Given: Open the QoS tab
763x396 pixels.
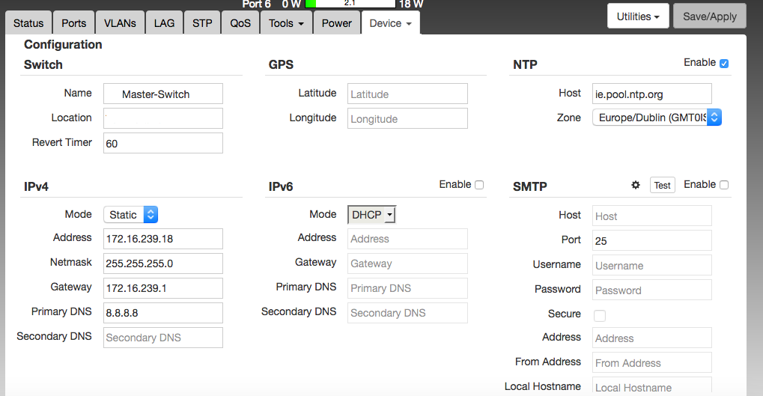Looking at the screenshot, I should pyautogui.click(x=240, y=23).
